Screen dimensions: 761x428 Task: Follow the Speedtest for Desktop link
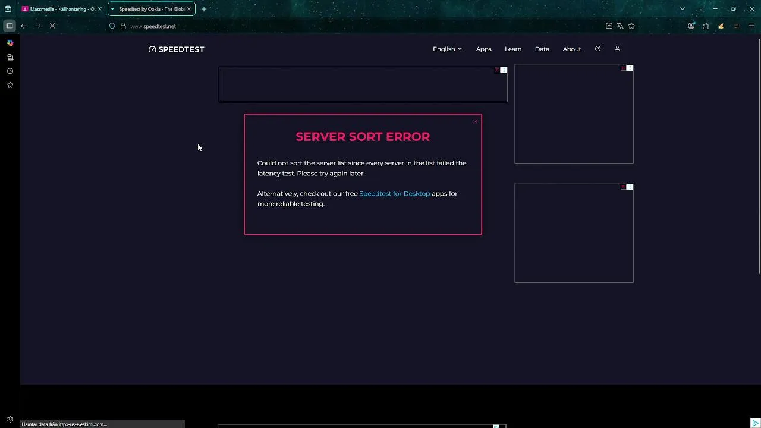pyautogui.click(x=395, y=193)
